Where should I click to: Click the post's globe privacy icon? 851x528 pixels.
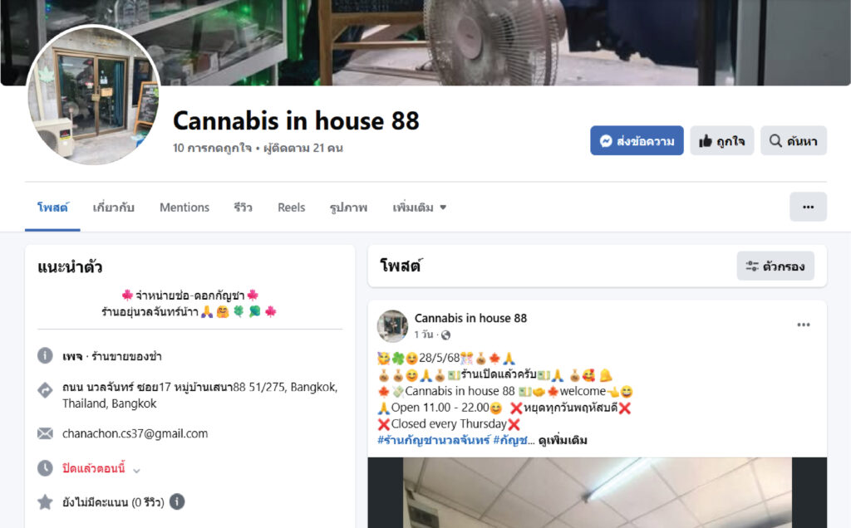pos(445,335)
